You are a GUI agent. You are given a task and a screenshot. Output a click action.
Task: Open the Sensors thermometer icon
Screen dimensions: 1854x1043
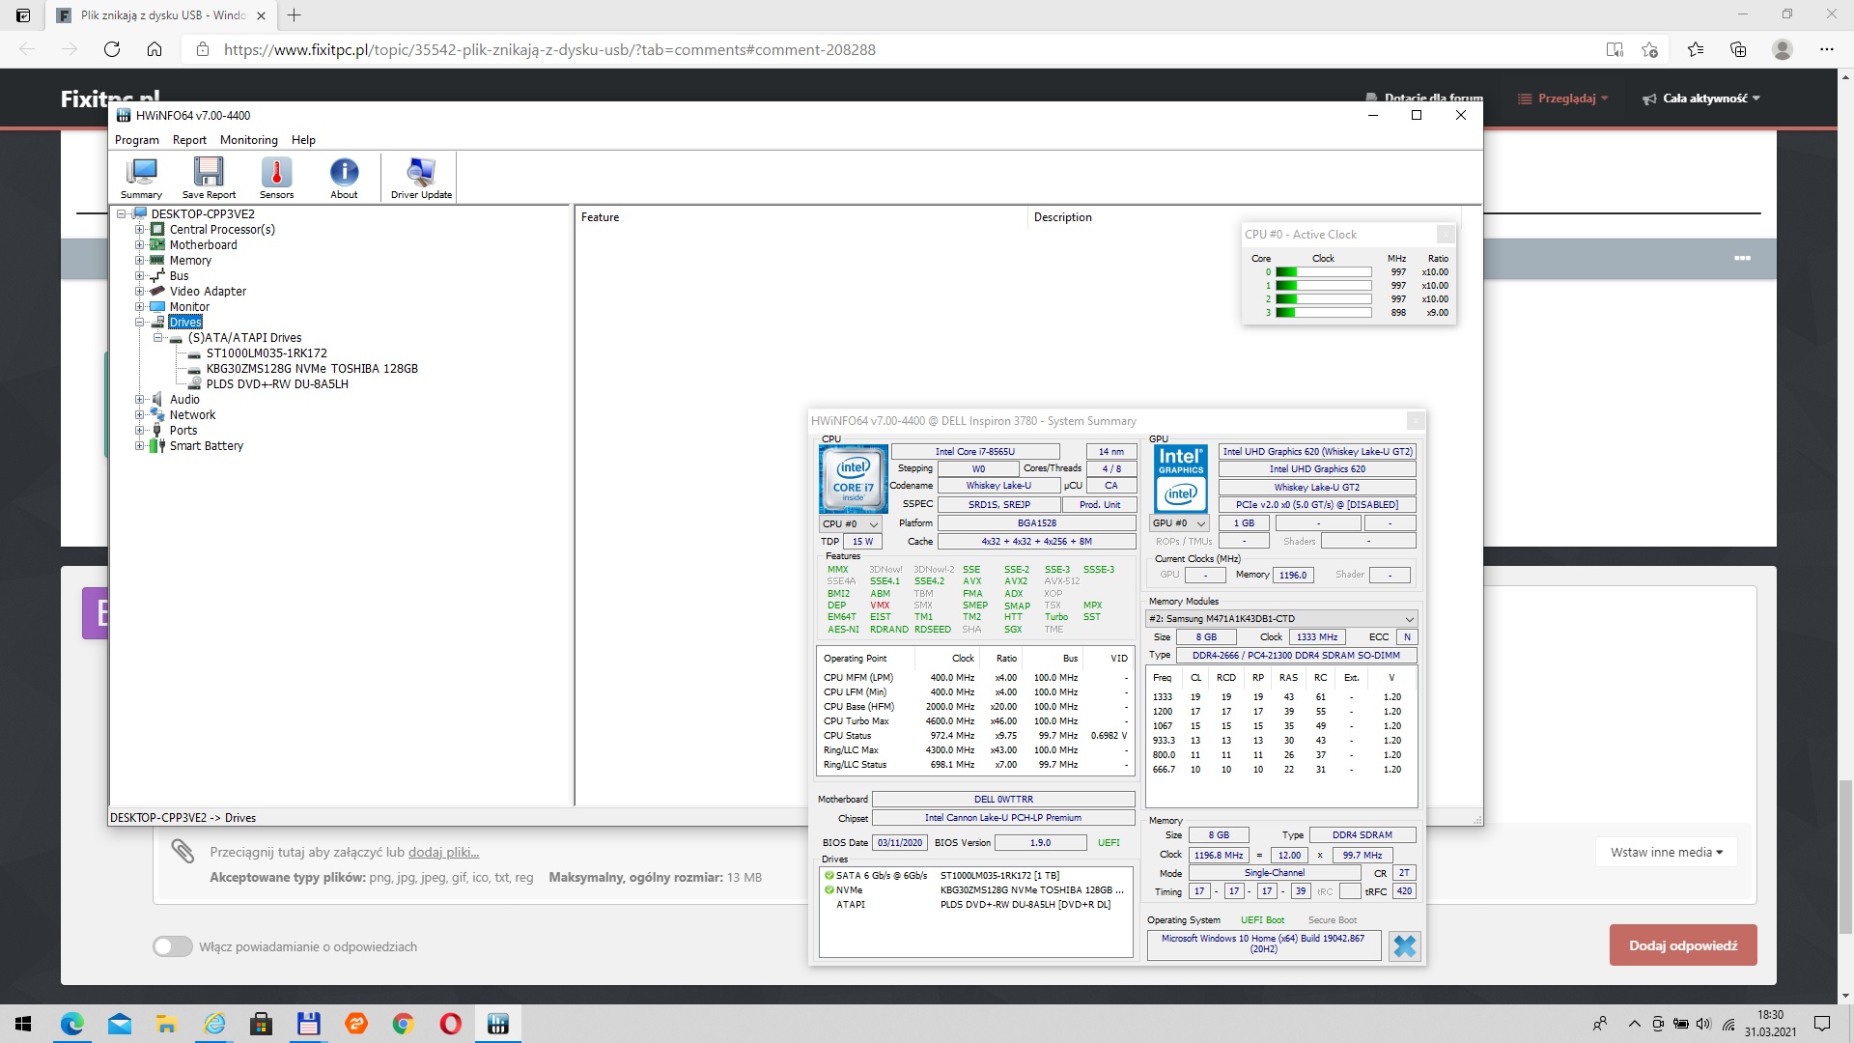[x=276, y=178]
